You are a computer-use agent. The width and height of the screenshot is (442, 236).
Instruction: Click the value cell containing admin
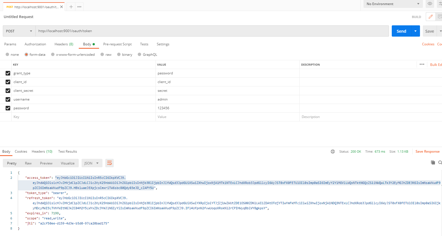227,99
